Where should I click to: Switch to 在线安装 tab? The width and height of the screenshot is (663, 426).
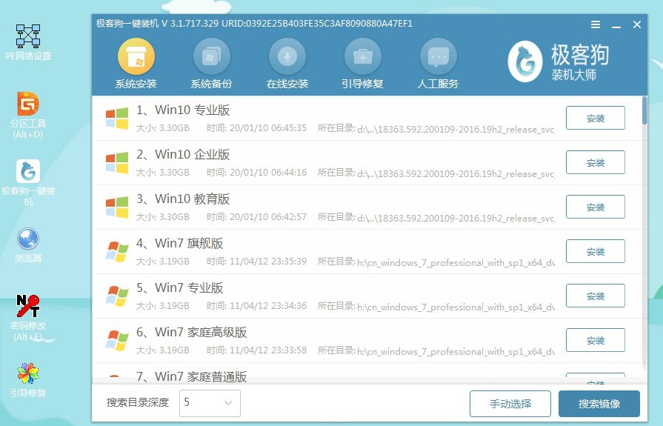[287, 64]
